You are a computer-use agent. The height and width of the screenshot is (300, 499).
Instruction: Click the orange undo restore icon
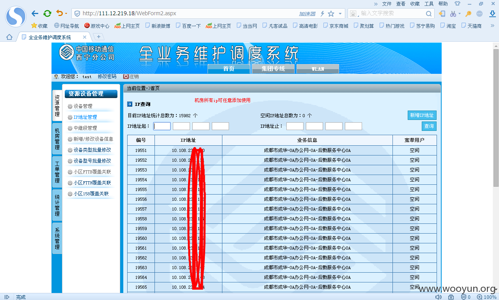pos(59,13)
